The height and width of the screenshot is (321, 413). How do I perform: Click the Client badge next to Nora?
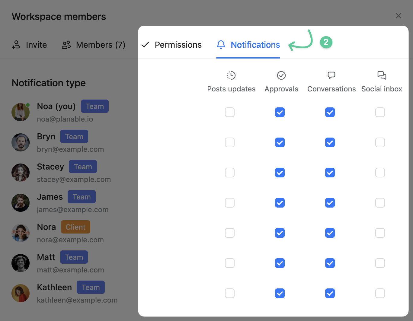pyautogui.click(x=75, y=227)
